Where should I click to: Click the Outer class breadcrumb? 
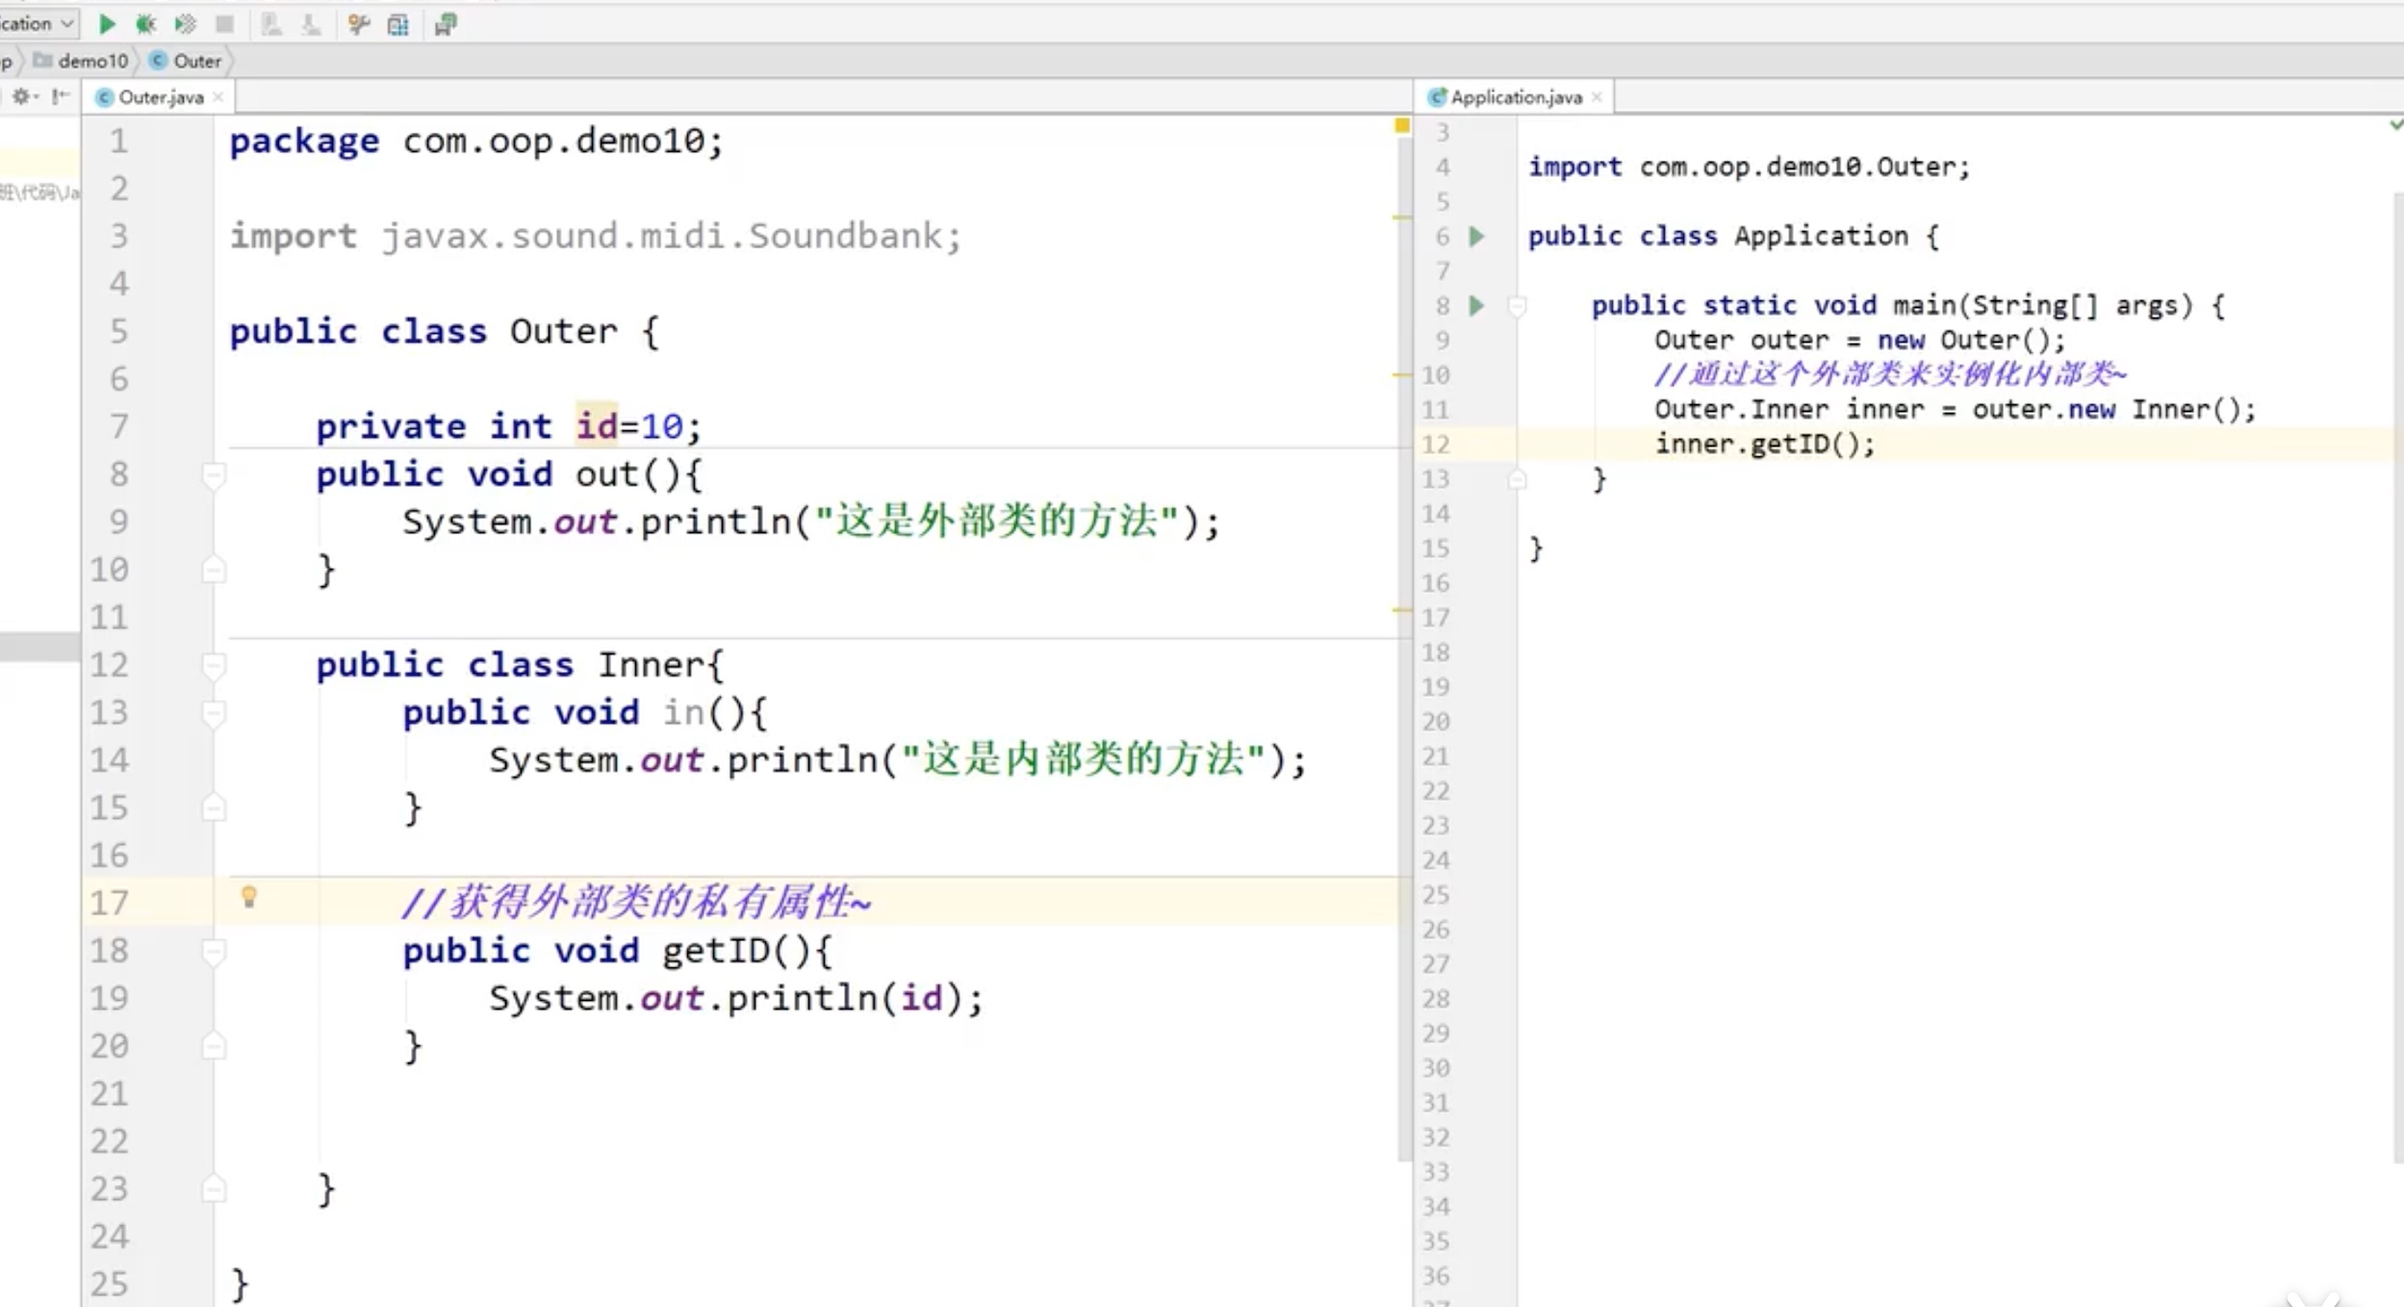(x=196, y=62)
